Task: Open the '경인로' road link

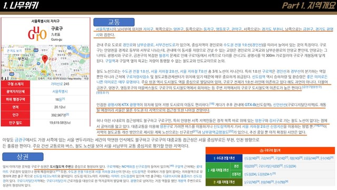Action: point(127,45)
